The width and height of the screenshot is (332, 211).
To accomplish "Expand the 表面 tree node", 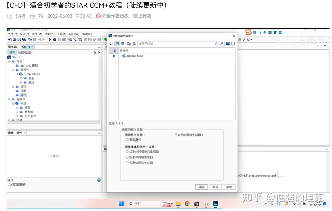I will tap(21, 78).
